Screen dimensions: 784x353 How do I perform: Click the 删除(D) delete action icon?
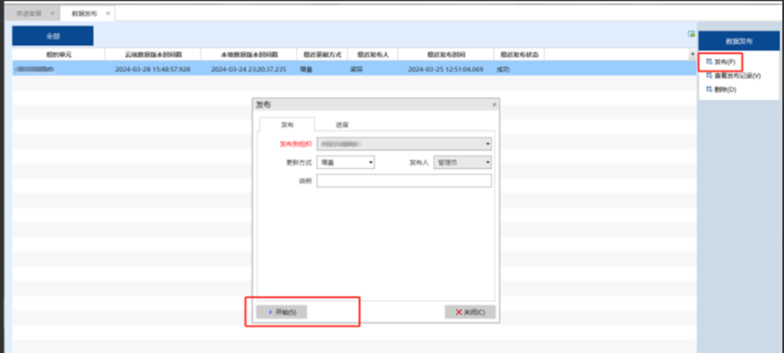point(709,90)
